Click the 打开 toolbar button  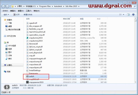pos(16,15)
